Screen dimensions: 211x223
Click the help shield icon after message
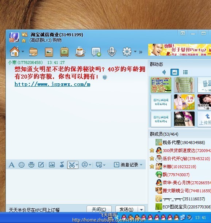click(x=105, y=77)
